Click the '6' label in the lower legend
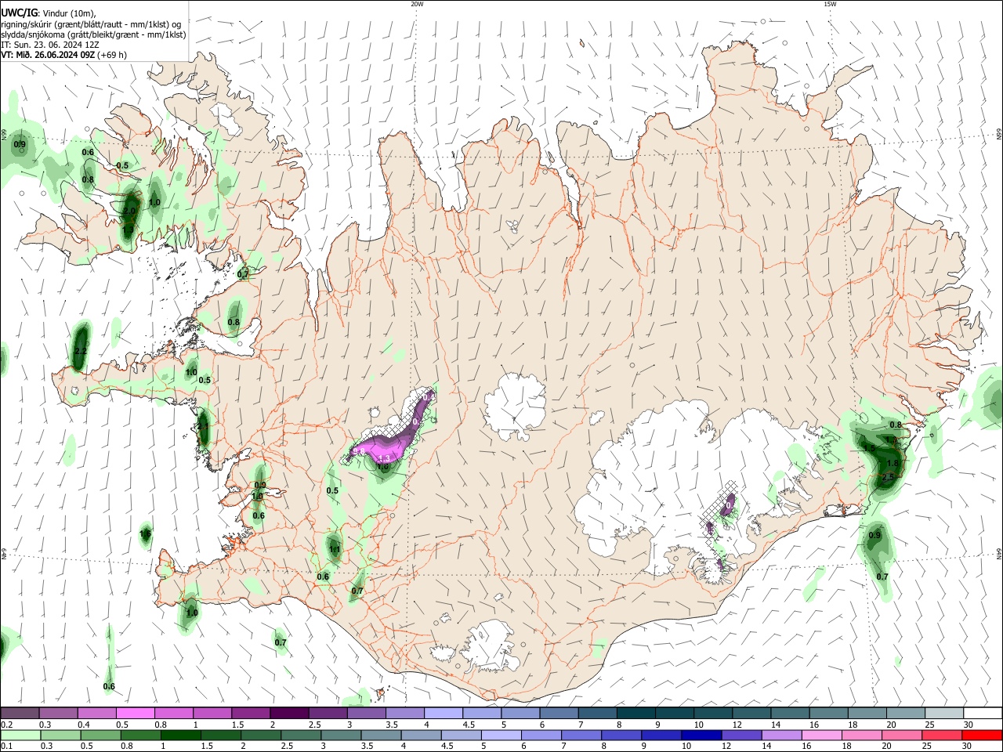 point(522,747)
